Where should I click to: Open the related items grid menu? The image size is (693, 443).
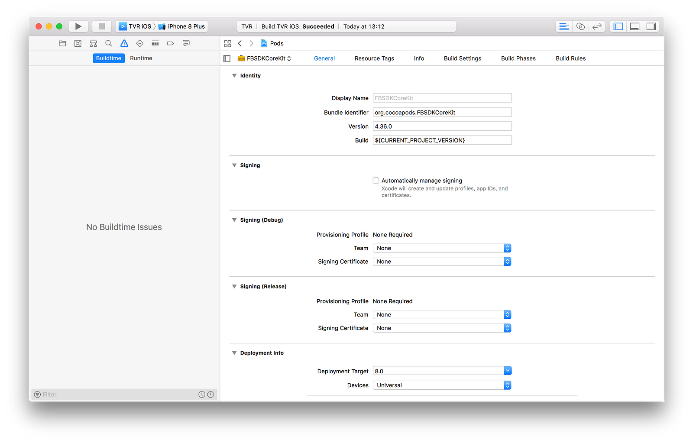pos(227,43)
